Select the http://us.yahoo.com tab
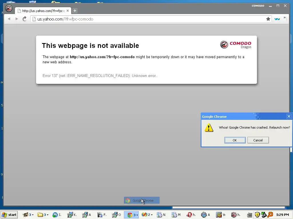The image size is (293, 219). pyautogui.click(x=43, y=11)
